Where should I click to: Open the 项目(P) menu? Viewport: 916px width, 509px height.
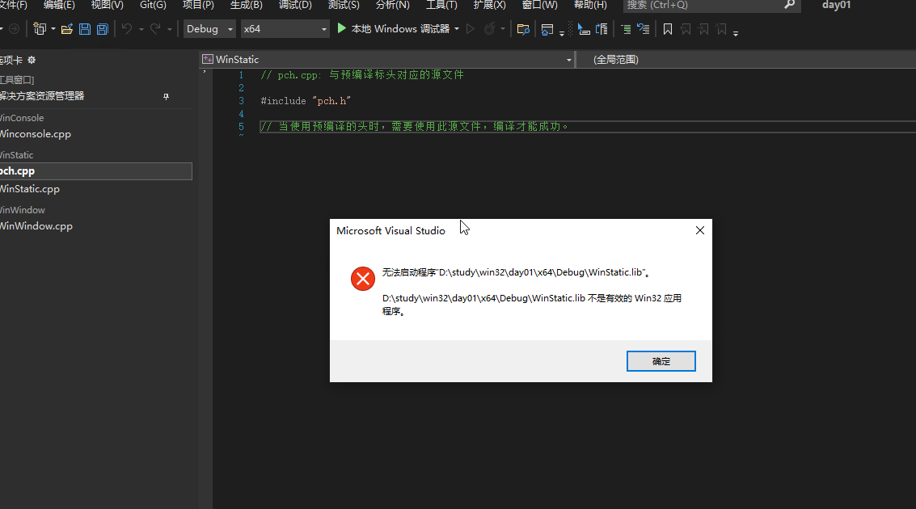198,5
